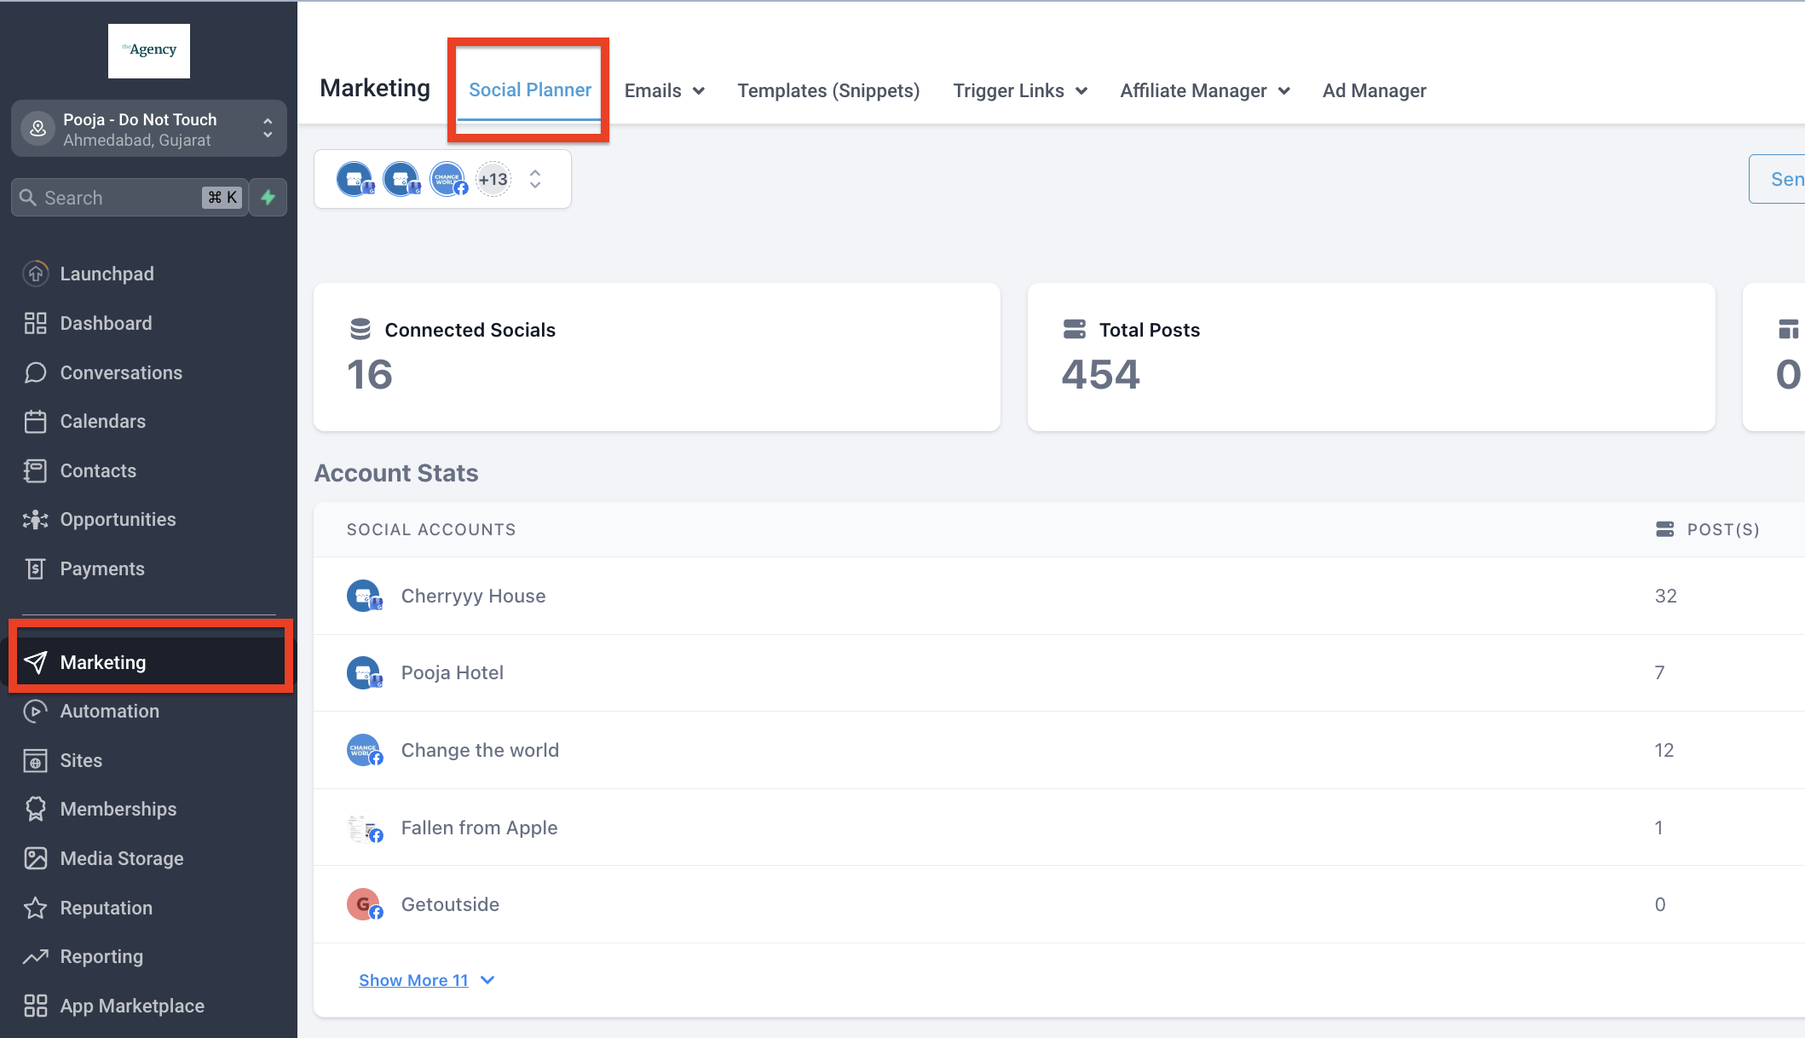Image resolution: width=1805 pixels, height=1038 pixels.
Task: Open Reputation using the star icon
Action: click(35, 908)
